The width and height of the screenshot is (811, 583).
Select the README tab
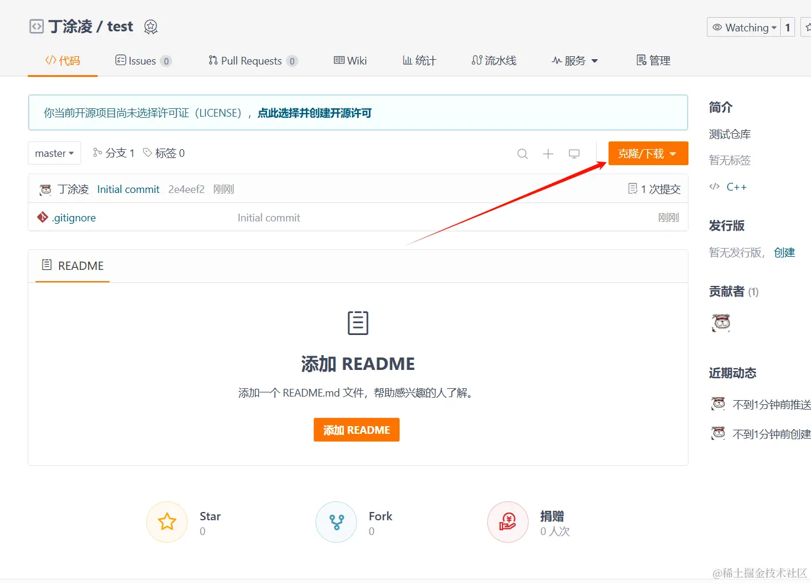tap(72, 266)
